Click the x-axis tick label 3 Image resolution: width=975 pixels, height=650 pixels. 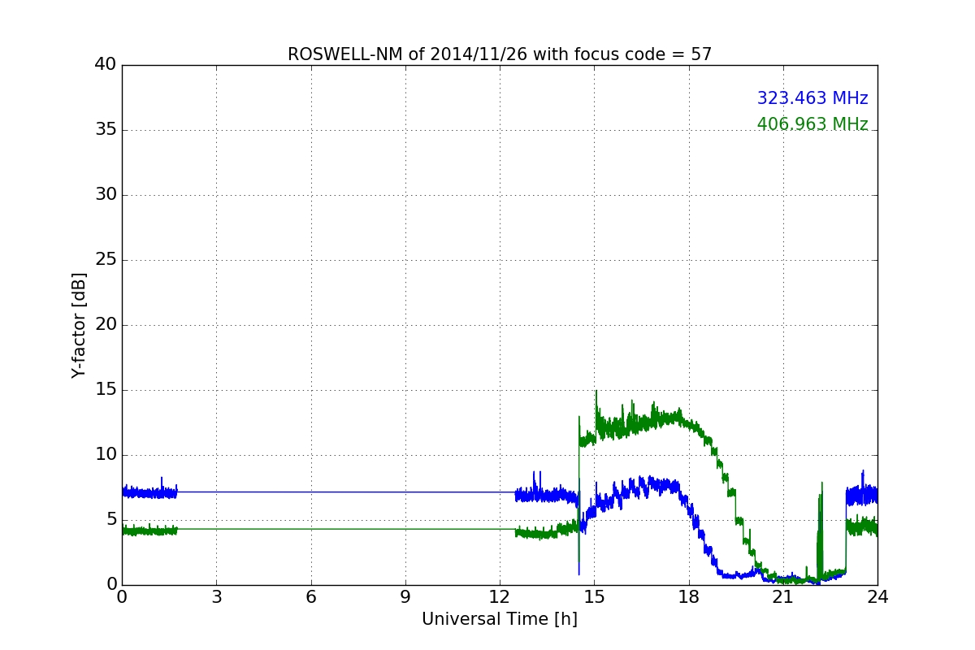coord(216,597)
